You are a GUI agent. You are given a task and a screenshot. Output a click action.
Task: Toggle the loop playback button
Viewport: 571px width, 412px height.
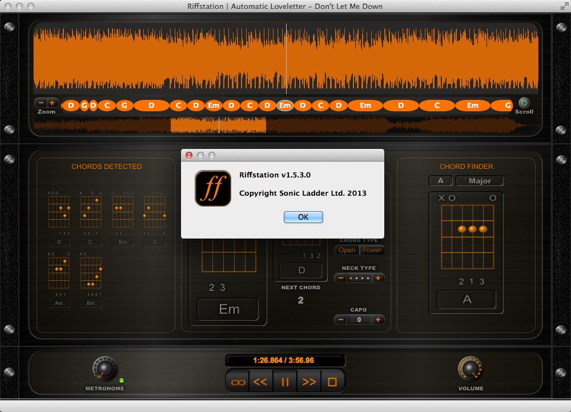pyautogui.click(x=238, y=382)
